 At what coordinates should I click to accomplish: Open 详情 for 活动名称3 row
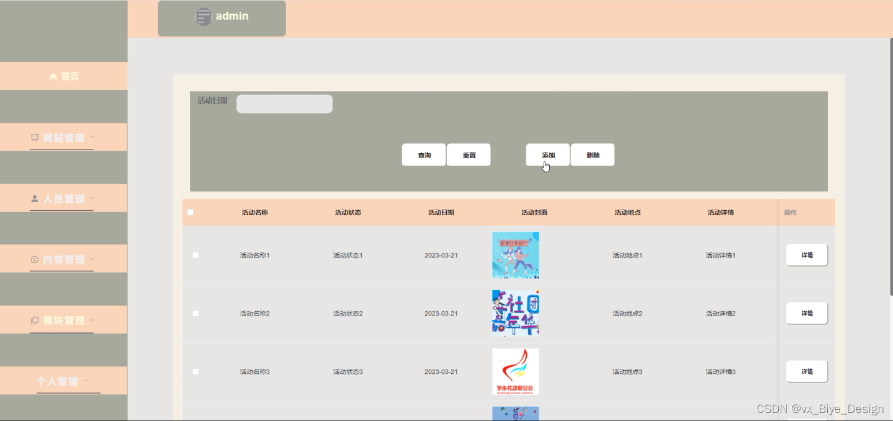point(807,371)
